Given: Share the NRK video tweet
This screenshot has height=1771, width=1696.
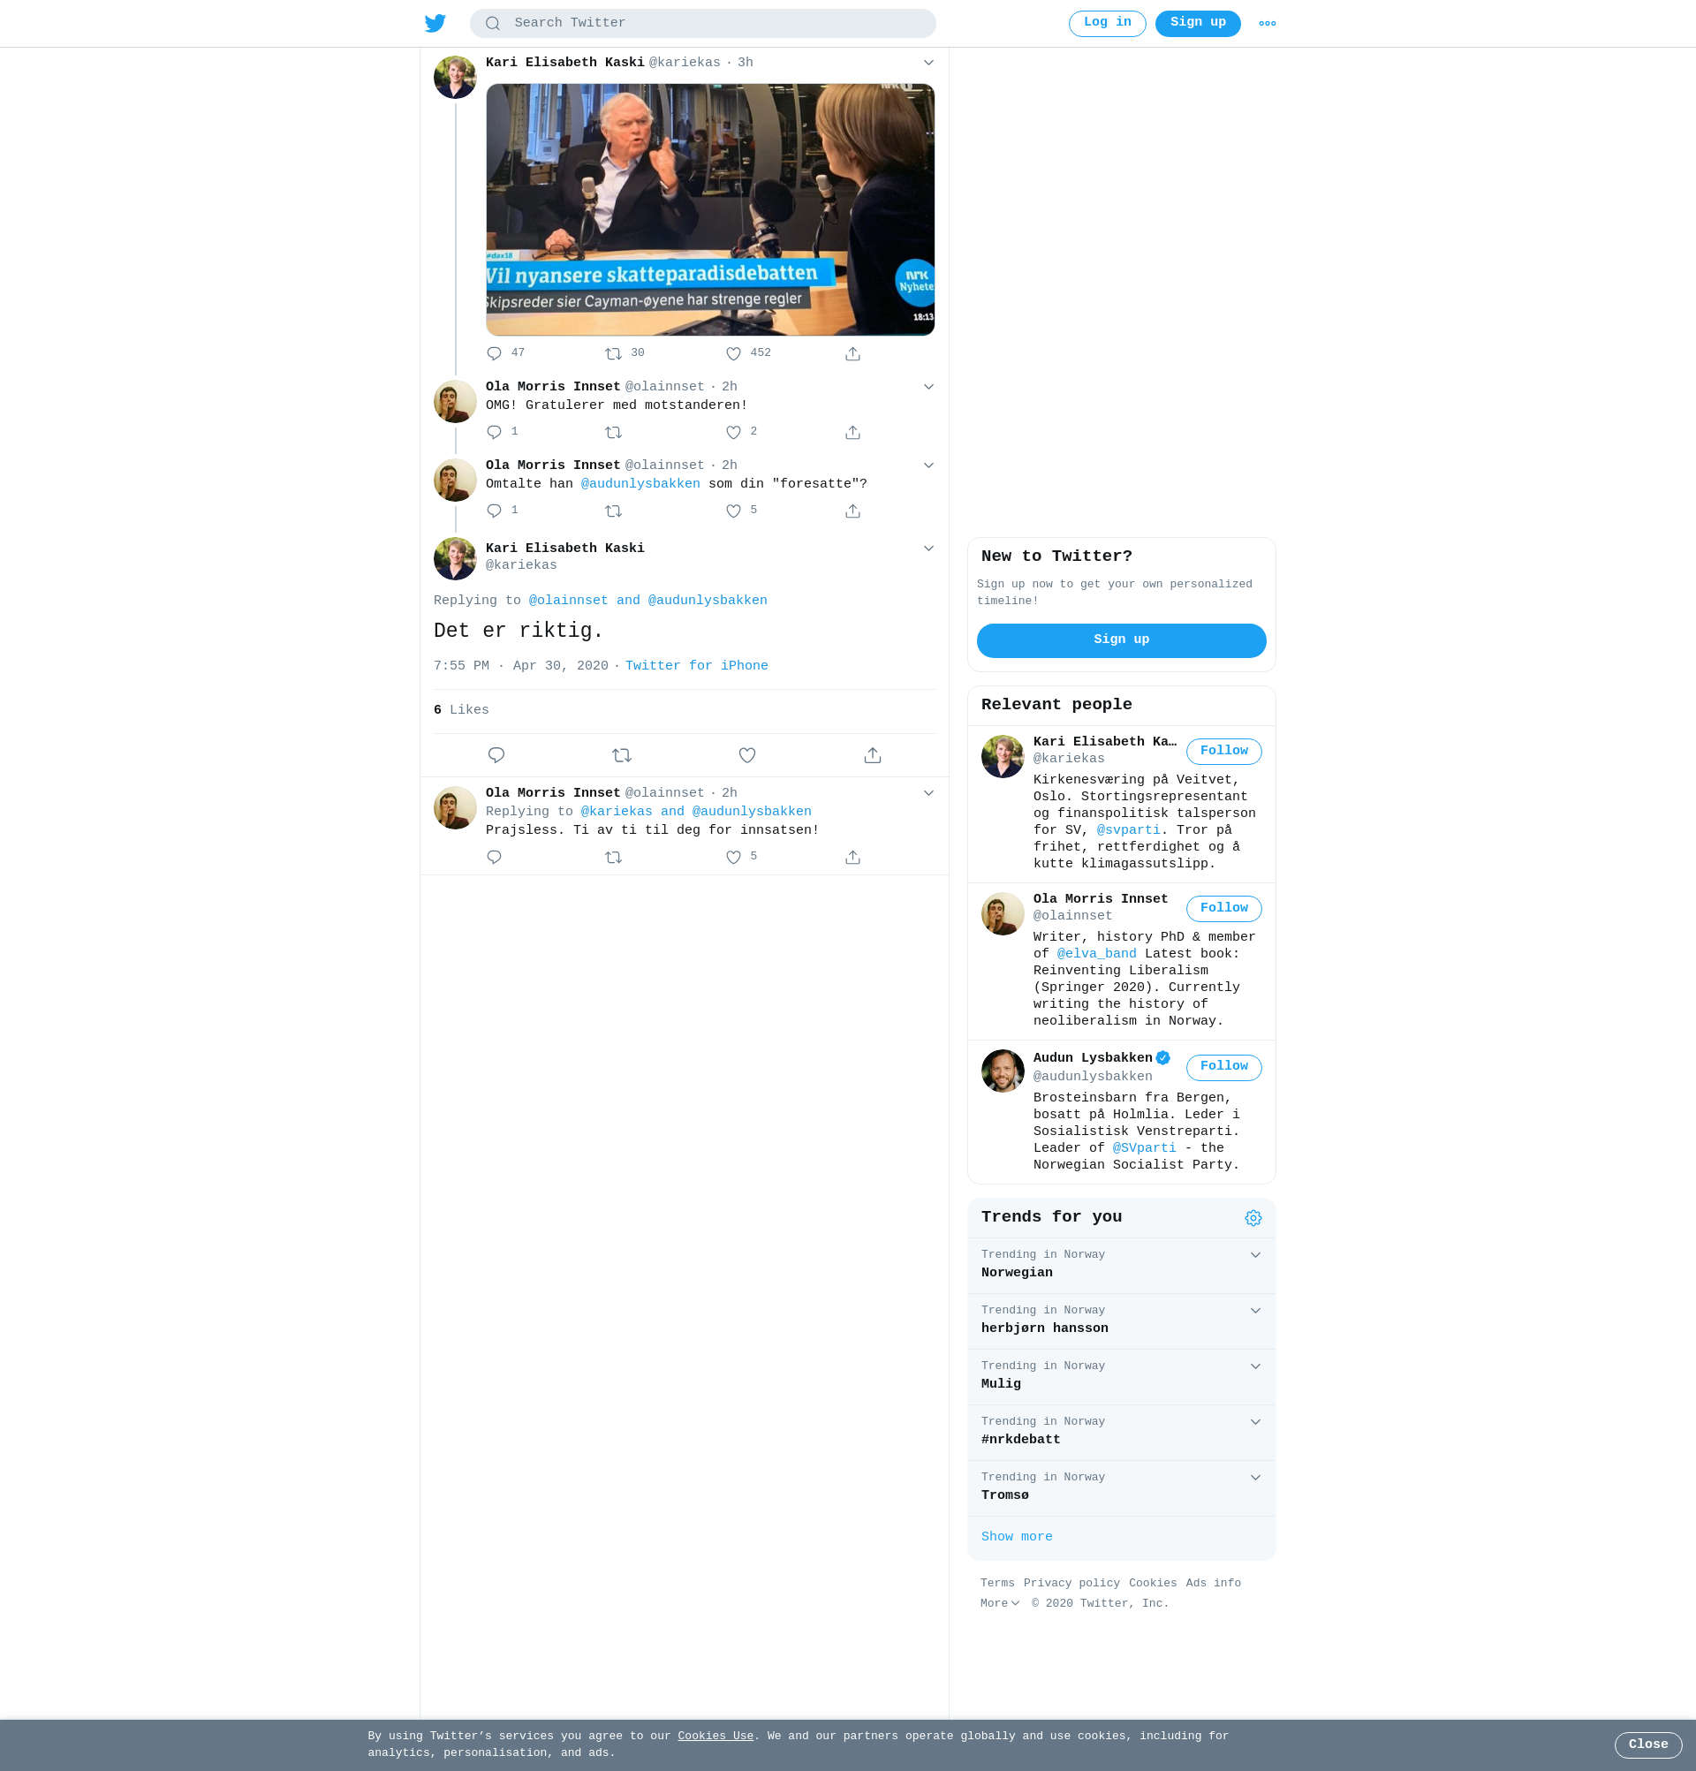Looking at the screenshot, I should click(852, 354).
